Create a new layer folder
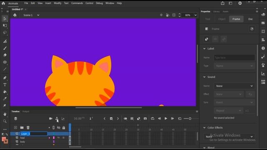 [x=22, y=127]
